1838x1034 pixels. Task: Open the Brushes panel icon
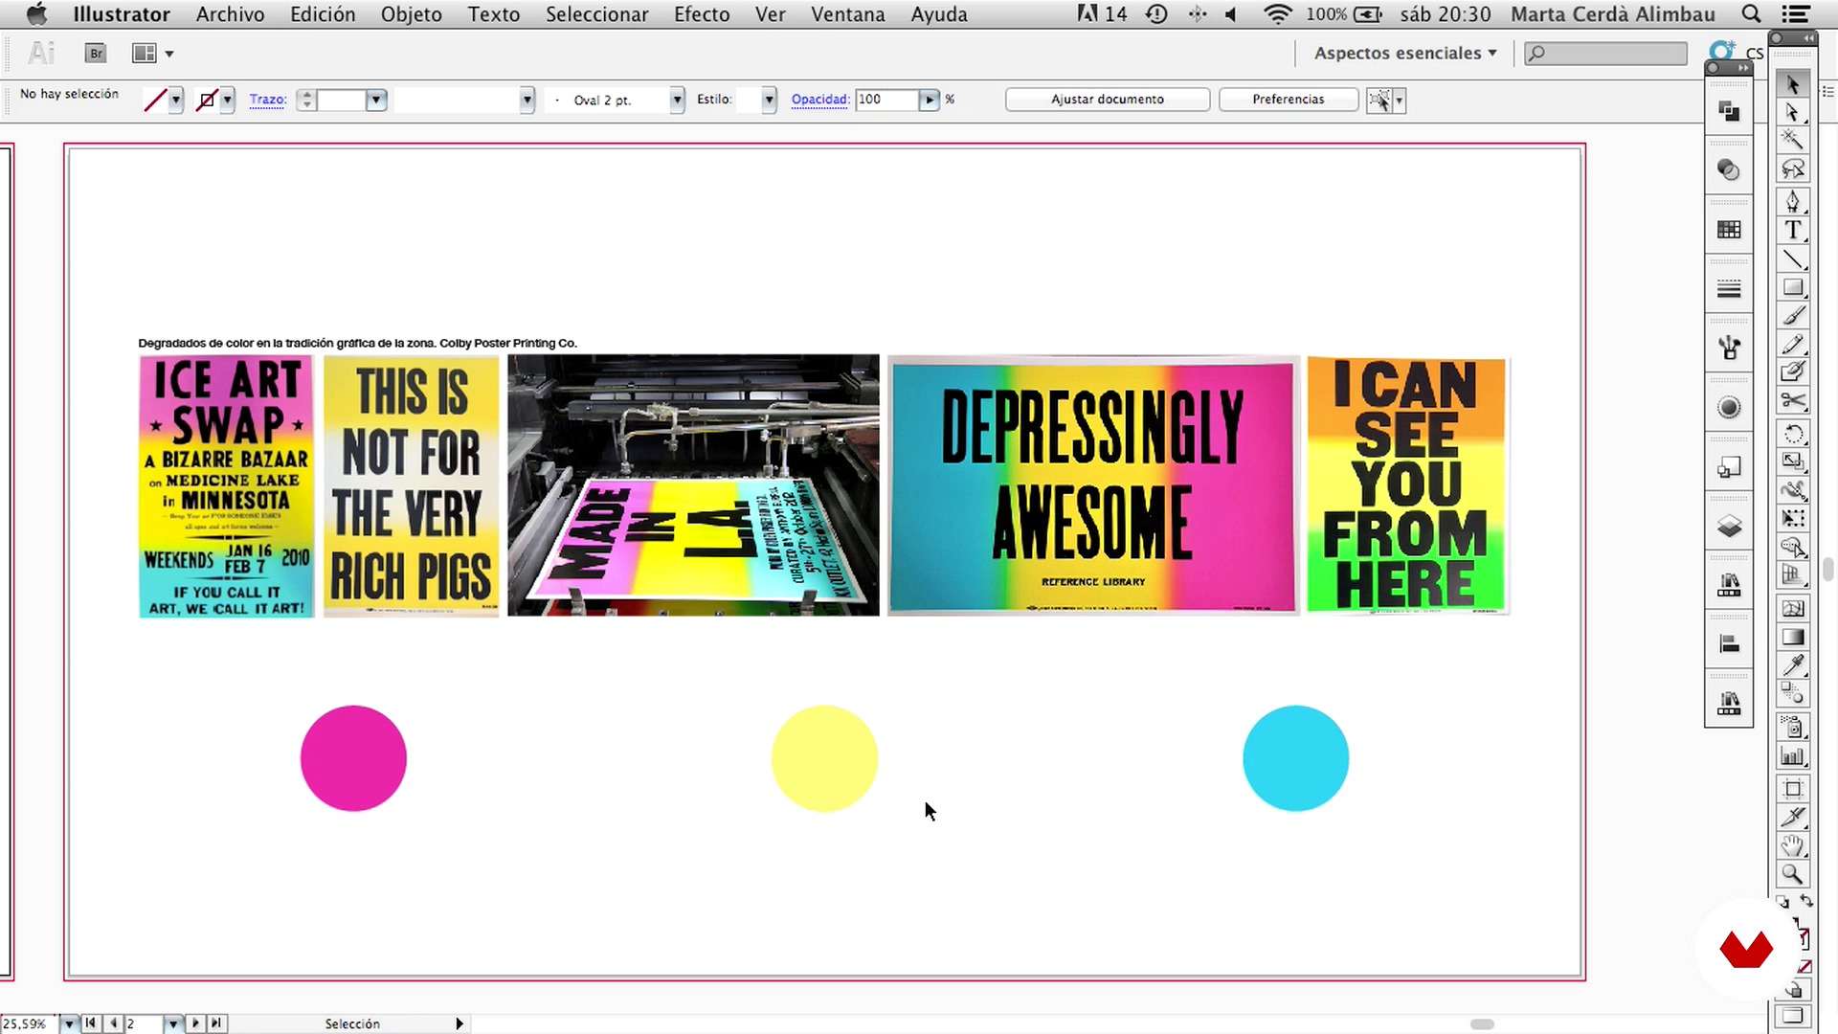(1729, 348)
